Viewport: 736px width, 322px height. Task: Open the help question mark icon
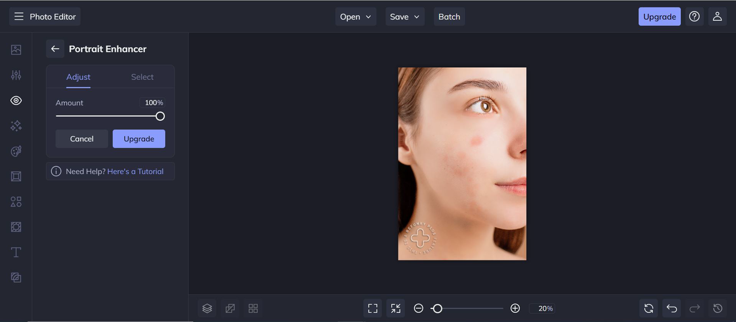pos(695,17)
